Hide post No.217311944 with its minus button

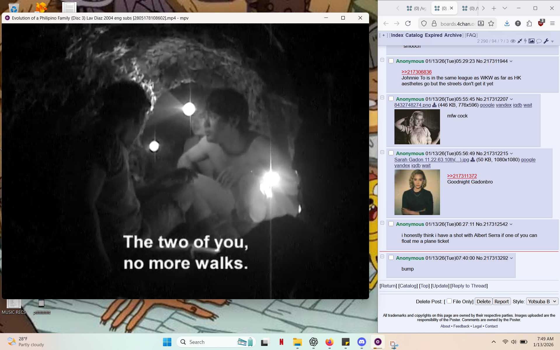(x=382, y=60)
